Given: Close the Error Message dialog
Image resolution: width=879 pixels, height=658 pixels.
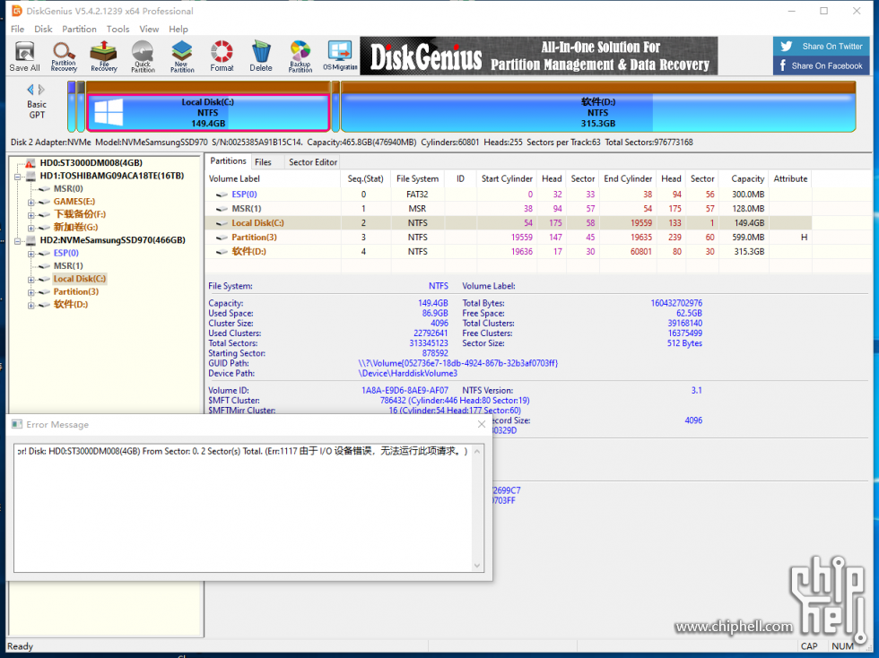Looking at the screenshot, I should point(482,424).
